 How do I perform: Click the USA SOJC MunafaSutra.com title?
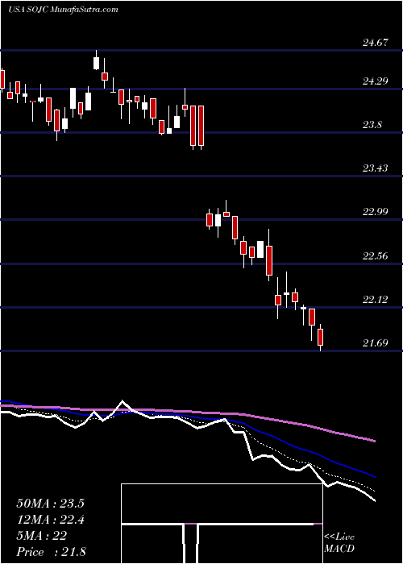point(63,10)
